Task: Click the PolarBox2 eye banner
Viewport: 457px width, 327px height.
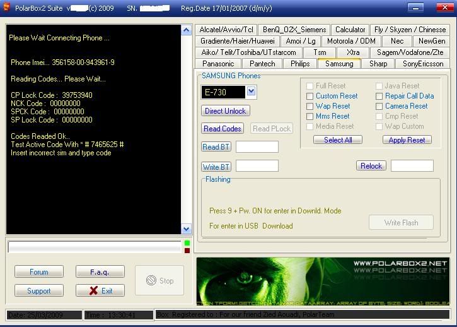Action: (x=323, y=282)
